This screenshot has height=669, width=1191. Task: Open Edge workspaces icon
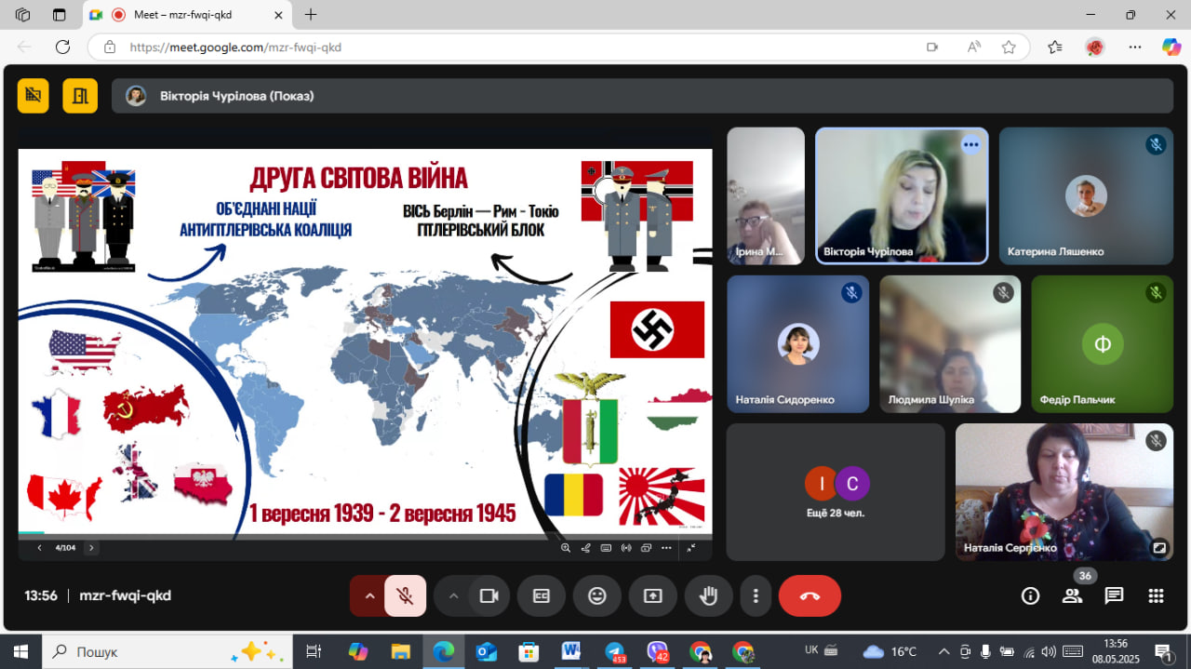point(22,15)
